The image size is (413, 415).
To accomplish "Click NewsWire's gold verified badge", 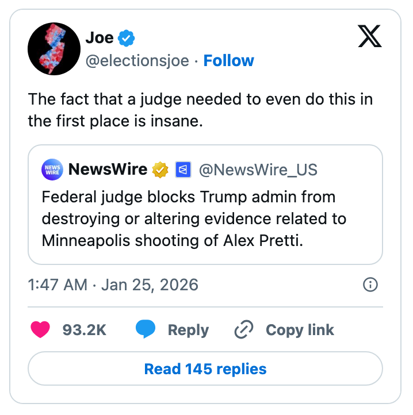I will (159, 170).
